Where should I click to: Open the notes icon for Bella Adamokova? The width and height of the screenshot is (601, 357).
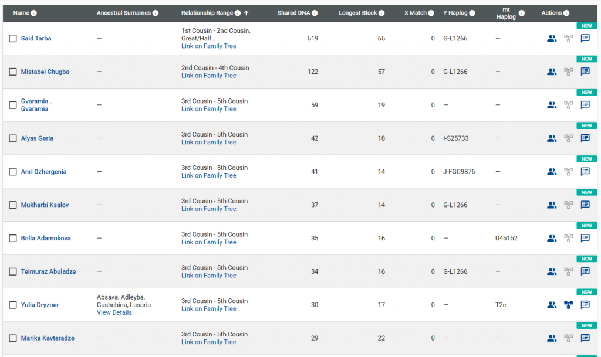click(x=585, y=239)
